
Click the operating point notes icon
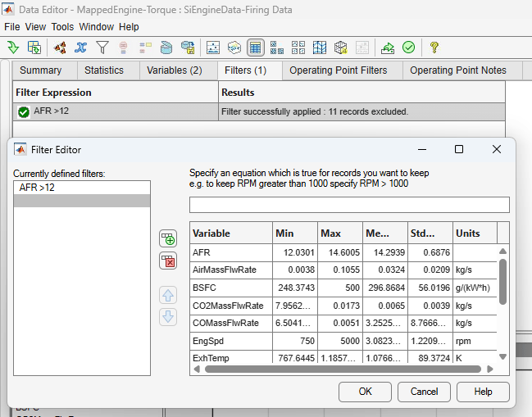point(145,48)
